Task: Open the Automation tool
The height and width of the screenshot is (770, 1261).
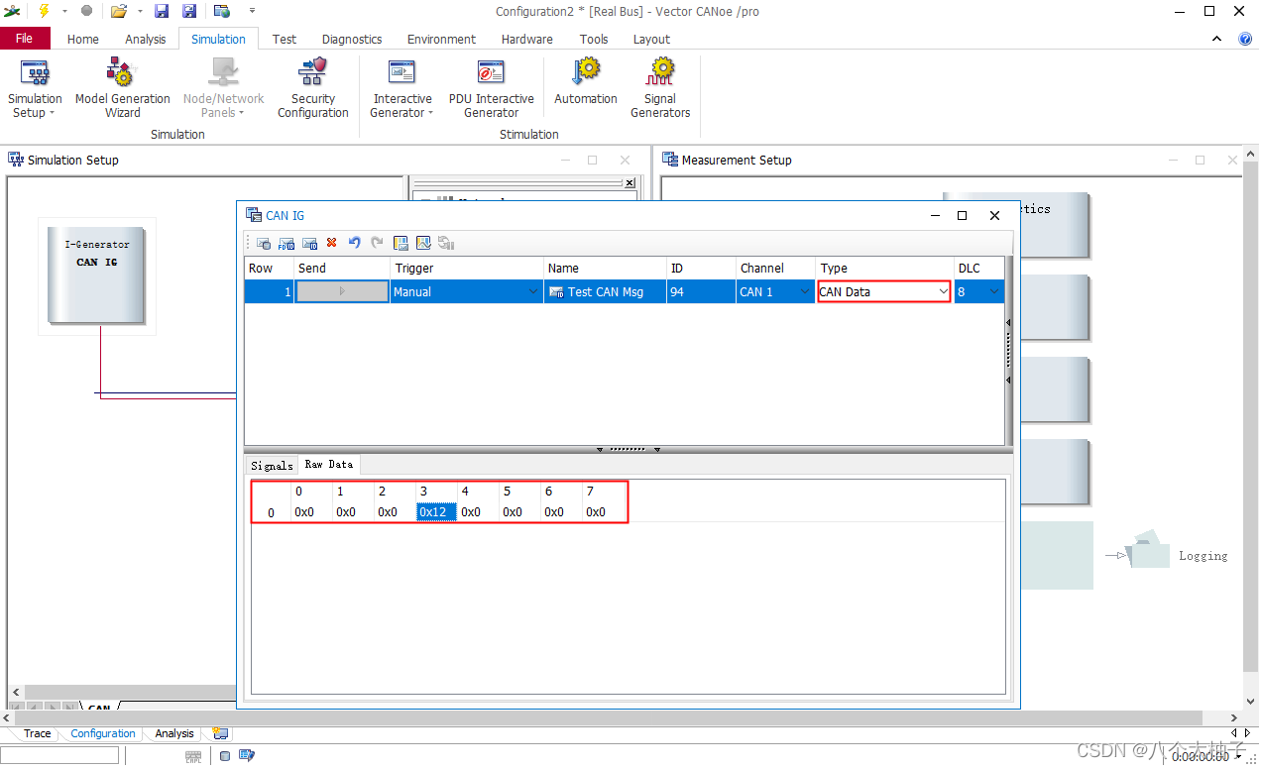Action: [586, 81]
